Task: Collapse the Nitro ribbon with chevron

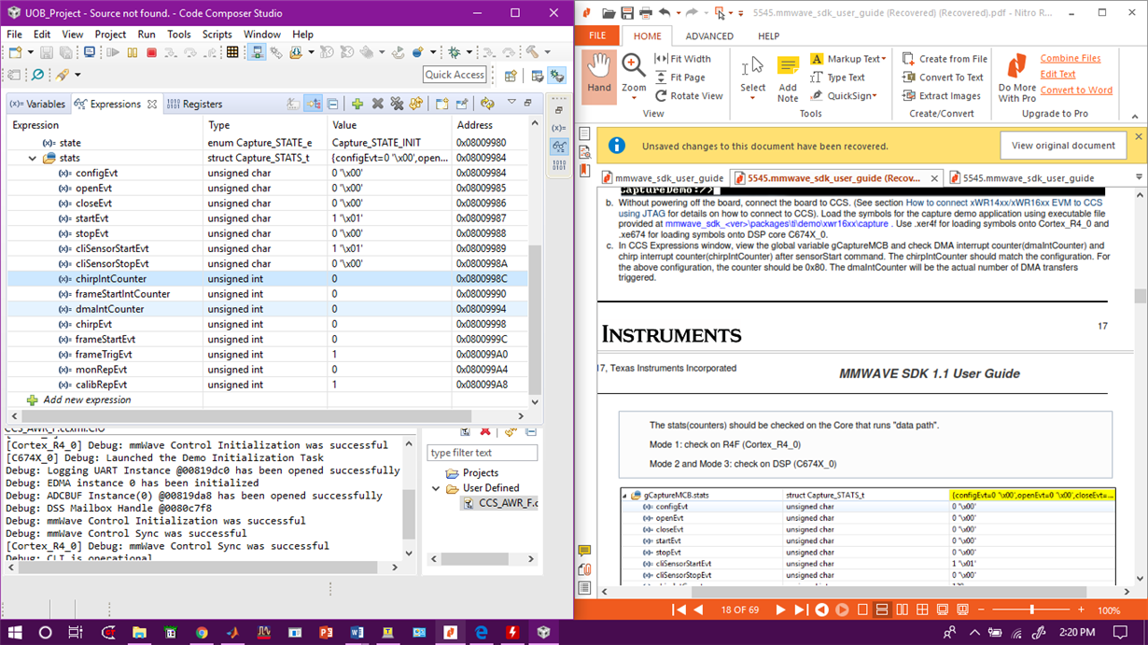Action: click(x=1135, y=116)
